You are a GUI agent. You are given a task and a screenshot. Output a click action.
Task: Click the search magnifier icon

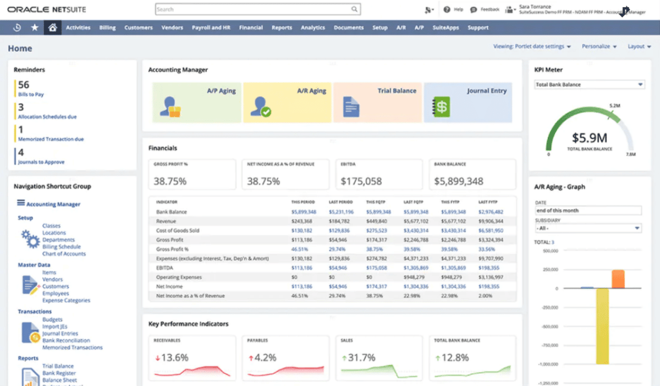[x=354, y=9]
